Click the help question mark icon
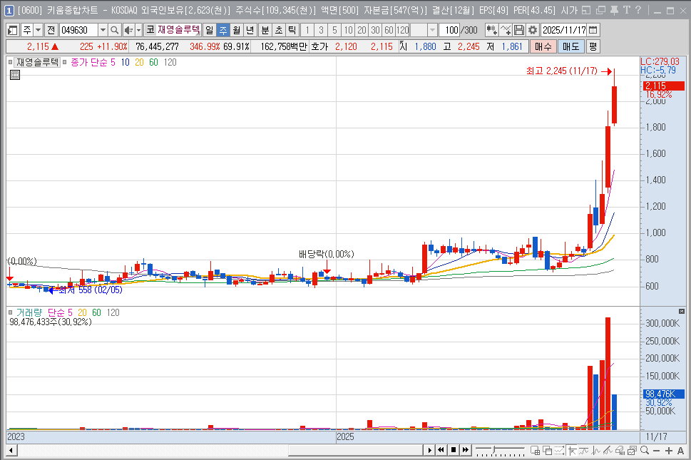 point(638,10)
